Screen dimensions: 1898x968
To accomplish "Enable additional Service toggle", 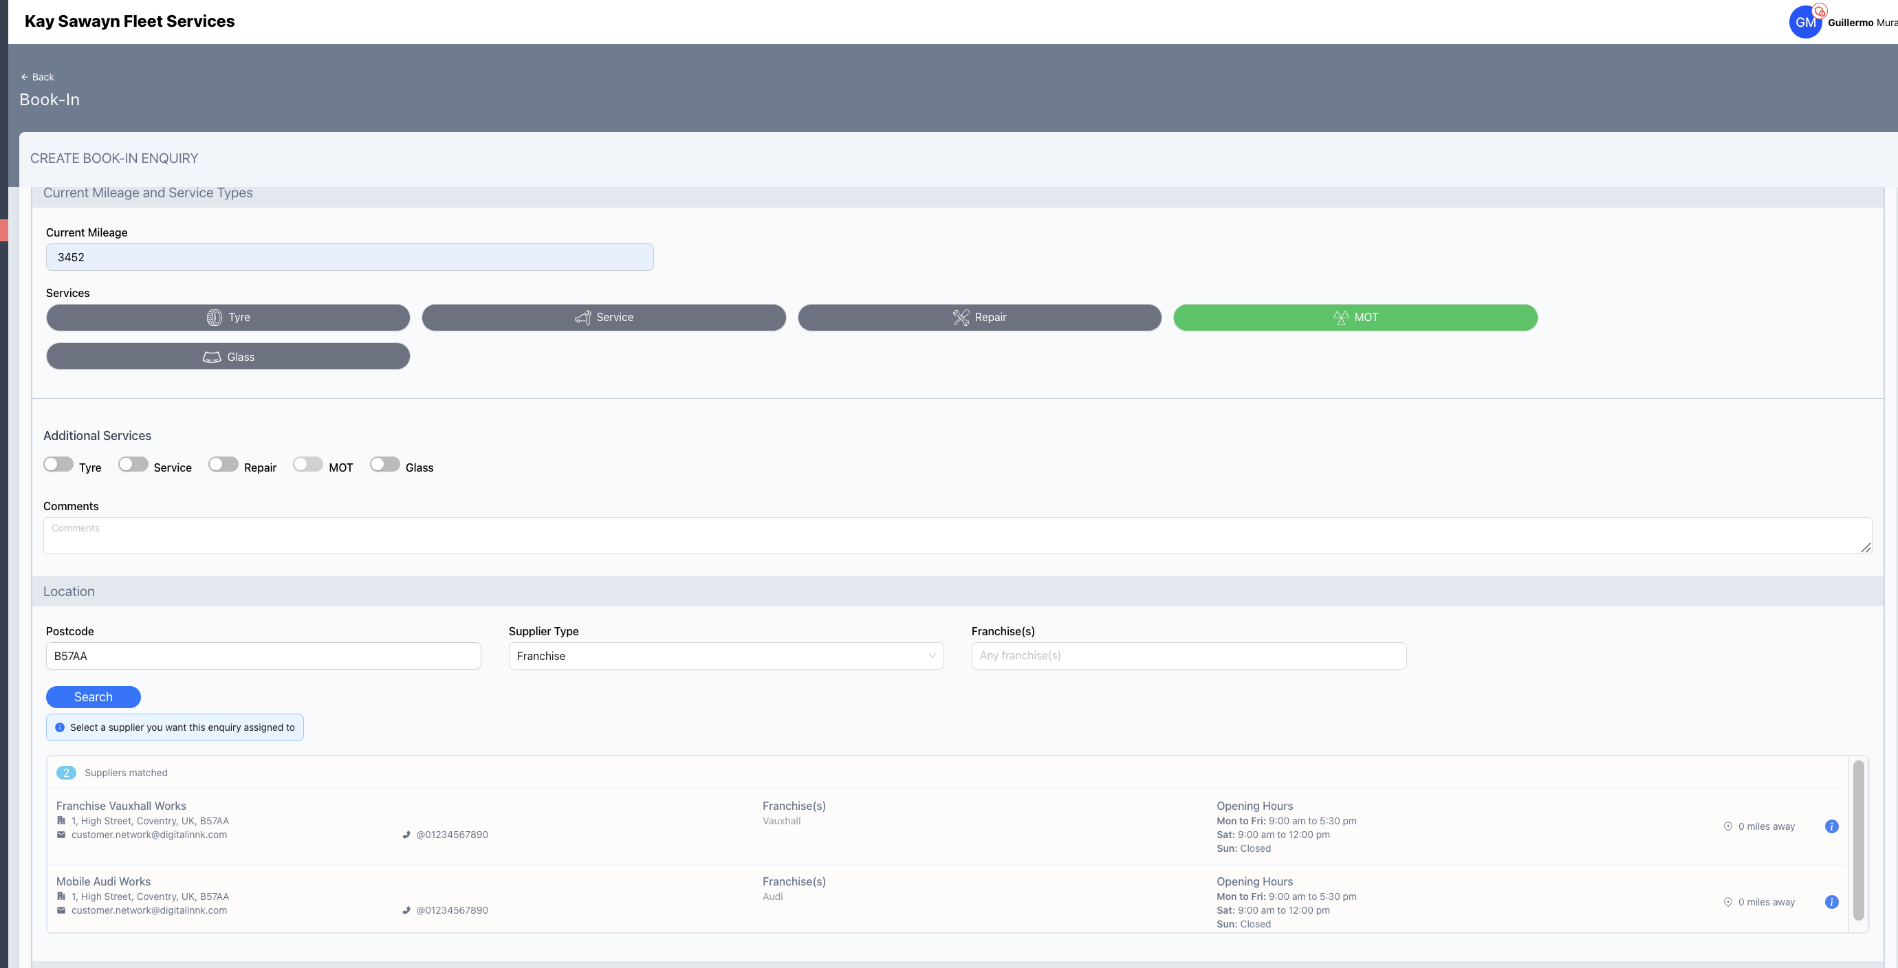I will pos(133,464).
